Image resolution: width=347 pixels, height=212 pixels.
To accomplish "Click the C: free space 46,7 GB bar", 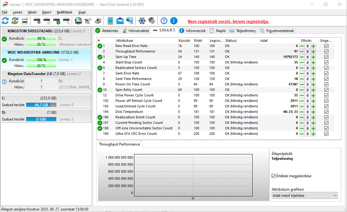I will coord(41,105).
